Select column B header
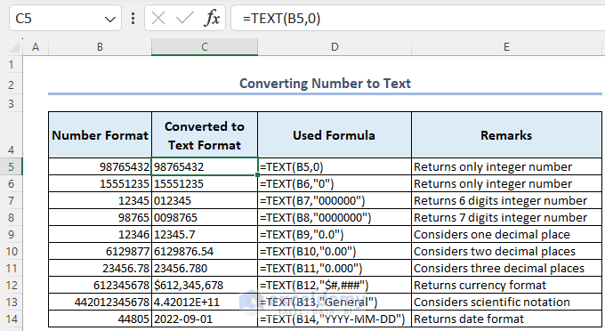 coord(100,47)
